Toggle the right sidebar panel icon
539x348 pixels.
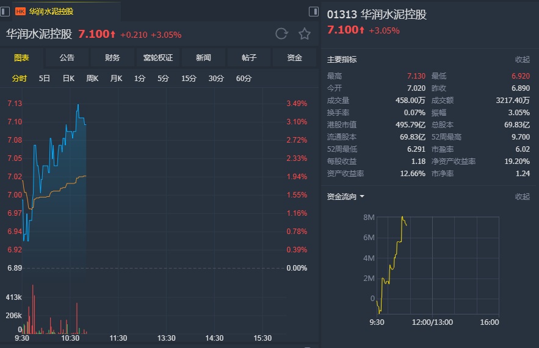pyautogui.click(x=314, y=11)
